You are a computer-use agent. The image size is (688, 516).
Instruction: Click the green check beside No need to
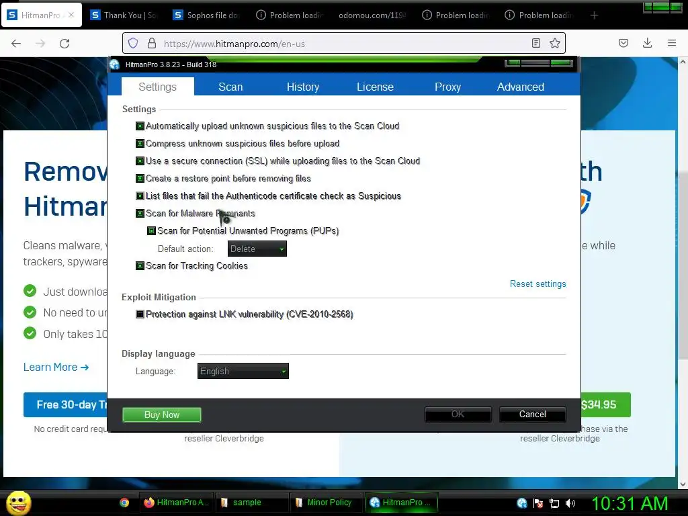(30, 312)
